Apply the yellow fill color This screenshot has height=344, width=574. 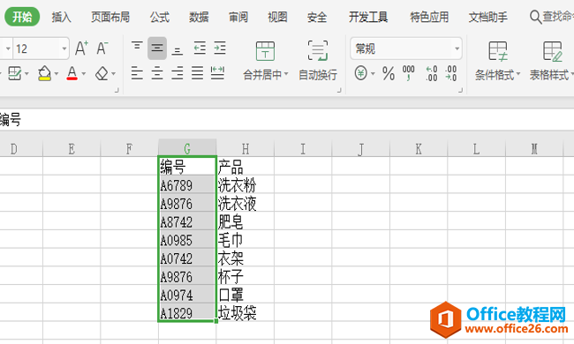44,73
